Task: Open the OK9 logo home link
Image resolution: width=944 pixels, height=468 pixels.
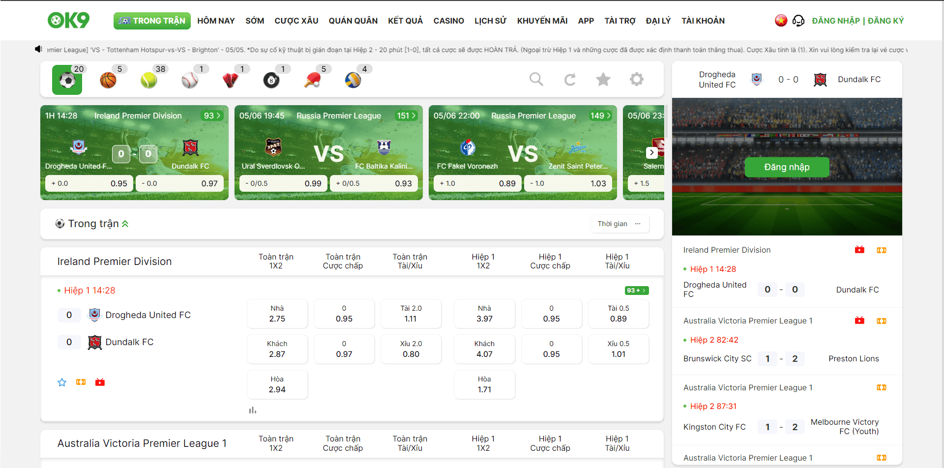Action: [68, 20]
